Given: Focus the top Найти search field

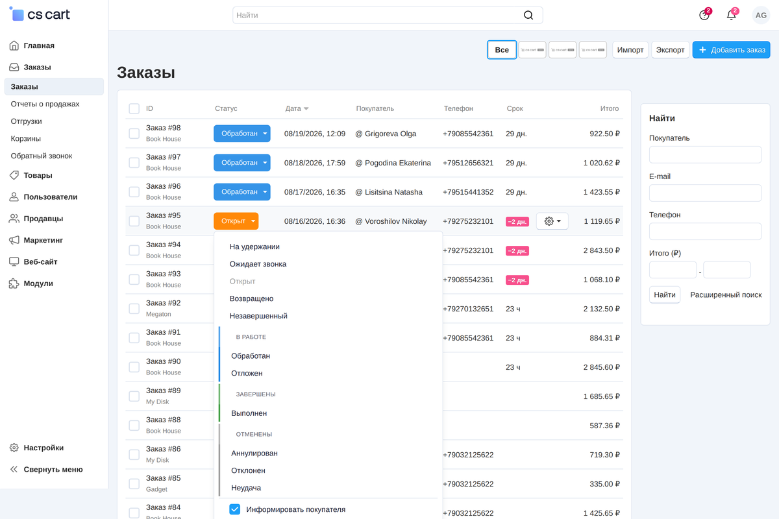Looking at the screenshot, I should pos(388,15).
